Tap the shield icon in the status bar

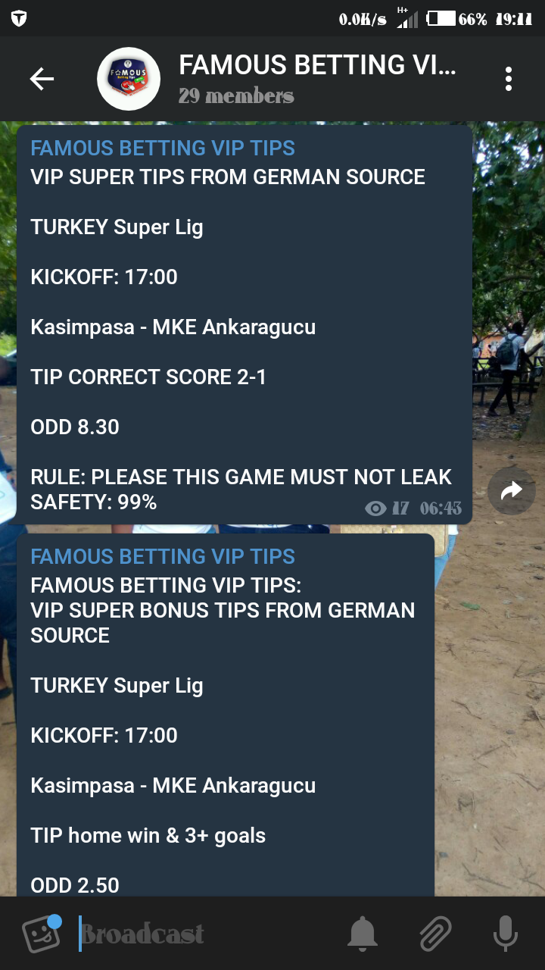click(x=19, y=18)
